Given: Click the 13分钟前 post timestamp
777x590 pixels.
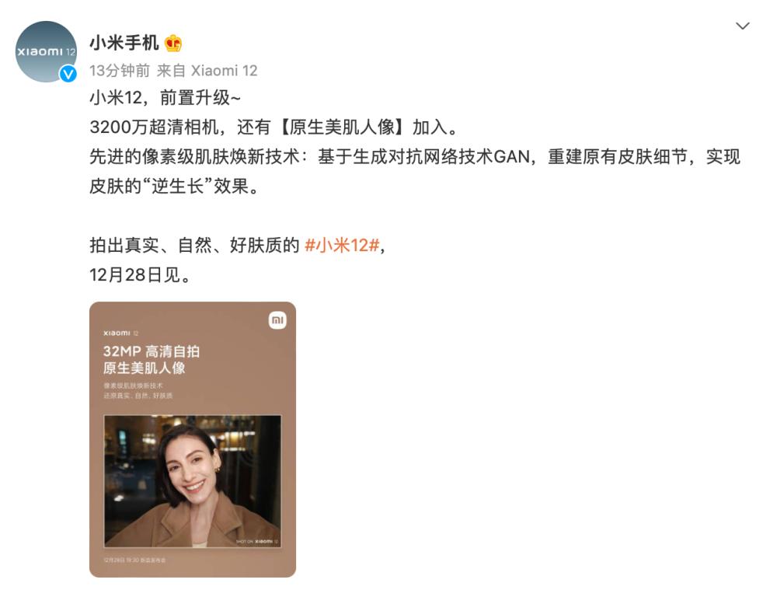Looking at the screenshot, I should coord(120,71).
